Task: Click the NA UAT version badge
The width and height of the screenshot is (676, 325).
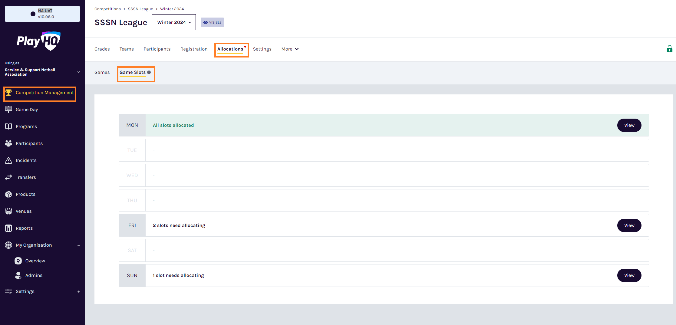Action: point(42,14)
